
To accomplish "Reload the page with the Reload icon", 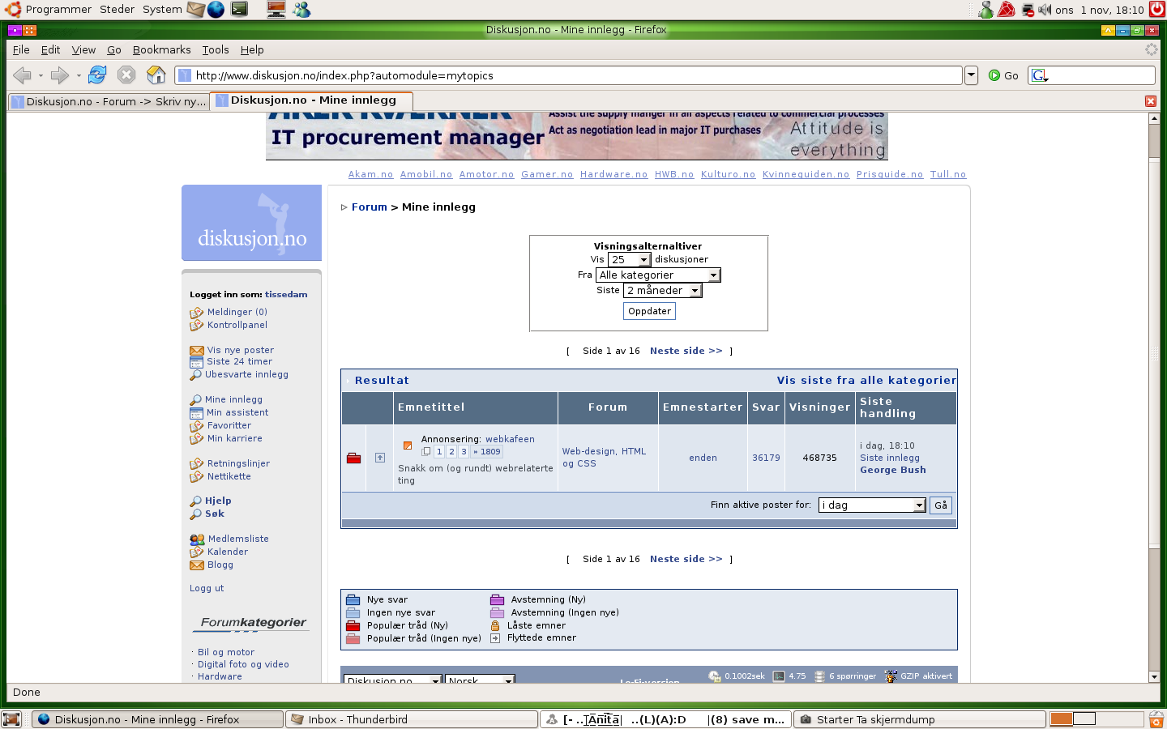I will click(97, 75).
